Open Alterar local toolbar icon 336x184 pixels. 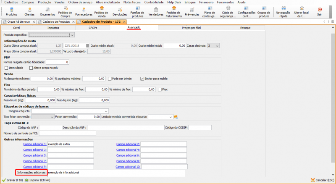[301, 12]
